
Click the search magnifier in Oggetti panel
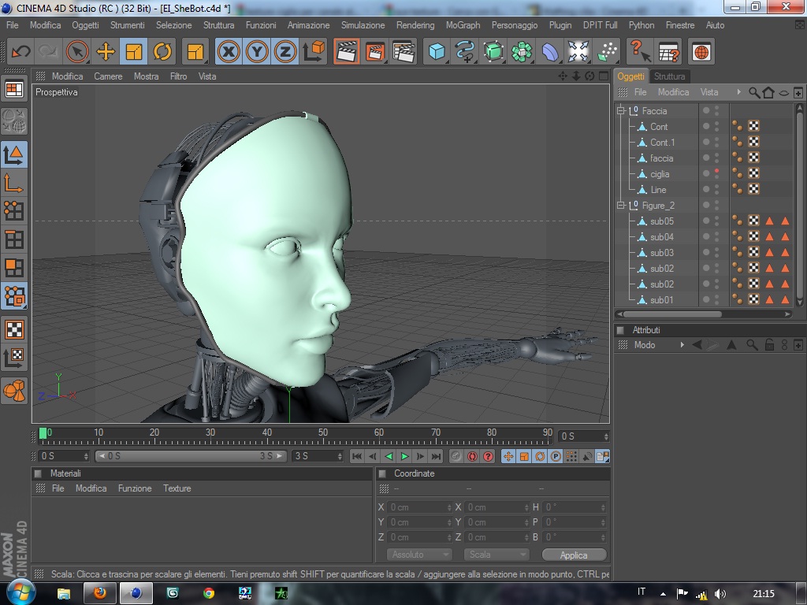point(754,92)
